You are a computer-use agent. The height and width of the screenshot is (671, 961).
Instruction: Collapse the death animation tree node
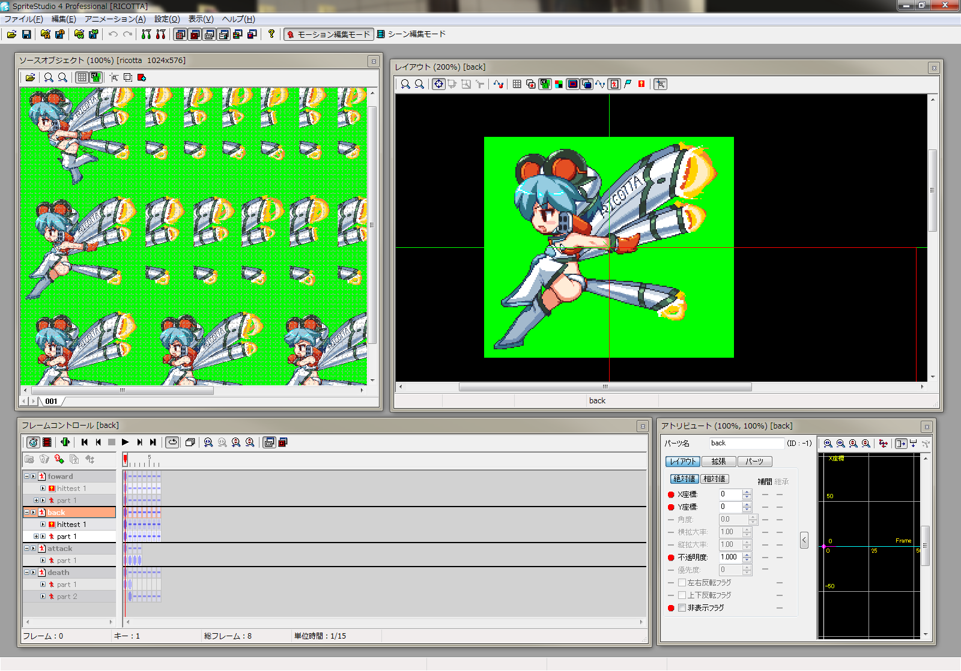[26, 573]
